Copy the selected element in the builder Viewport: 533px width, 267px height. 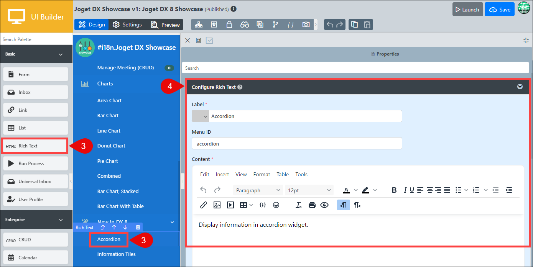[355, 25]
